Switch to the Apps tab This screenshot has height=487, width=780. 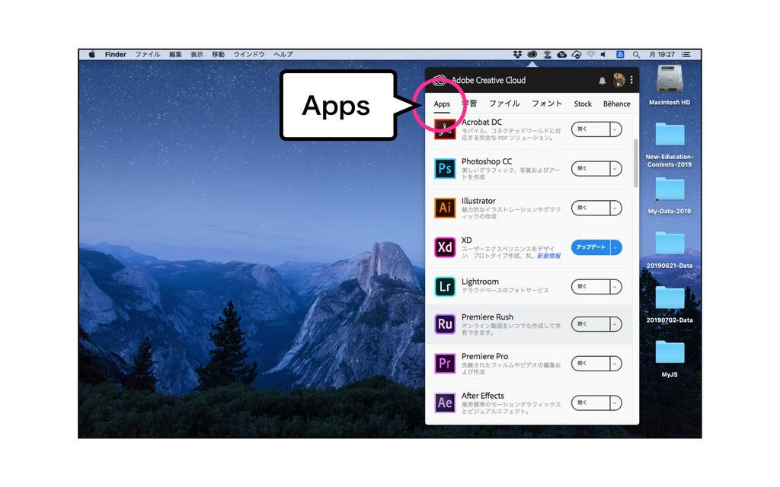pyautogui.click(x=442, y=103)
